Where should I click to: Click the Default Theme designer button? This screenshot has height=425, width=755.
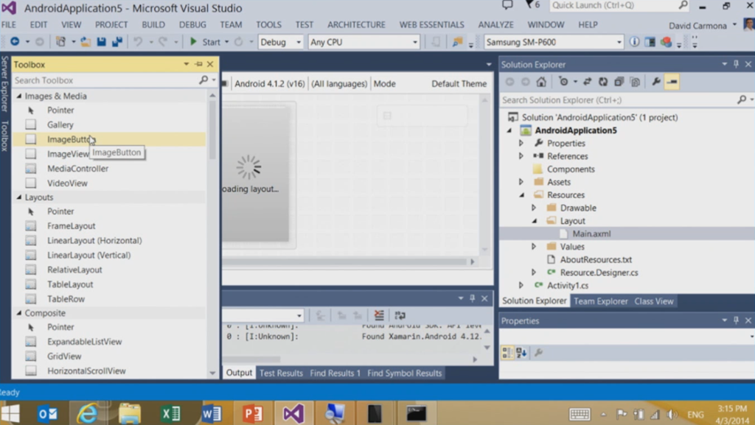click(459, 84)
